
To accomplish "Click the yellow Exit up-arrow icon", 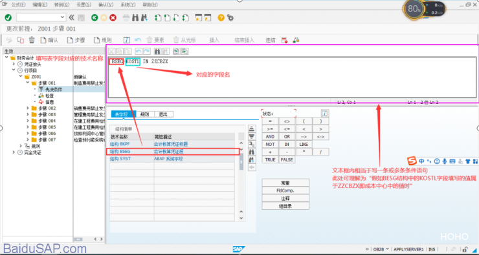I will [104, 17].
